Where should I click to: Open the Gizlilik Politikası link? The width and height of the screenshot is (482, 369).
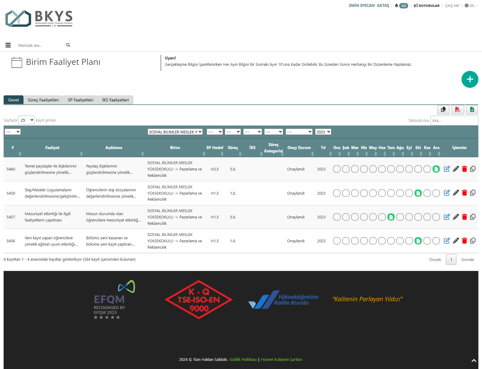[243, 359]
